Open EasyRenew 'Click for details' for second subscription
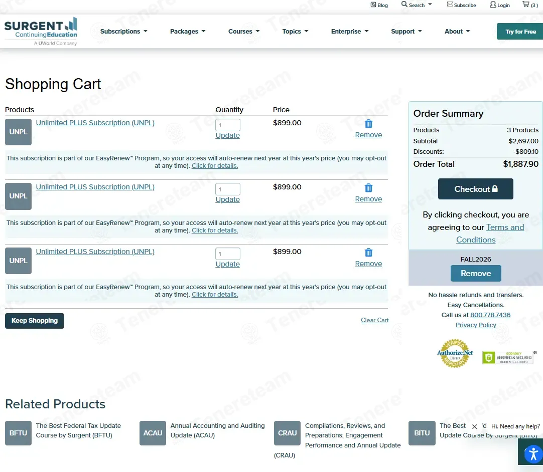Viewport: 543px width, 472px height. tap(215, 230)
